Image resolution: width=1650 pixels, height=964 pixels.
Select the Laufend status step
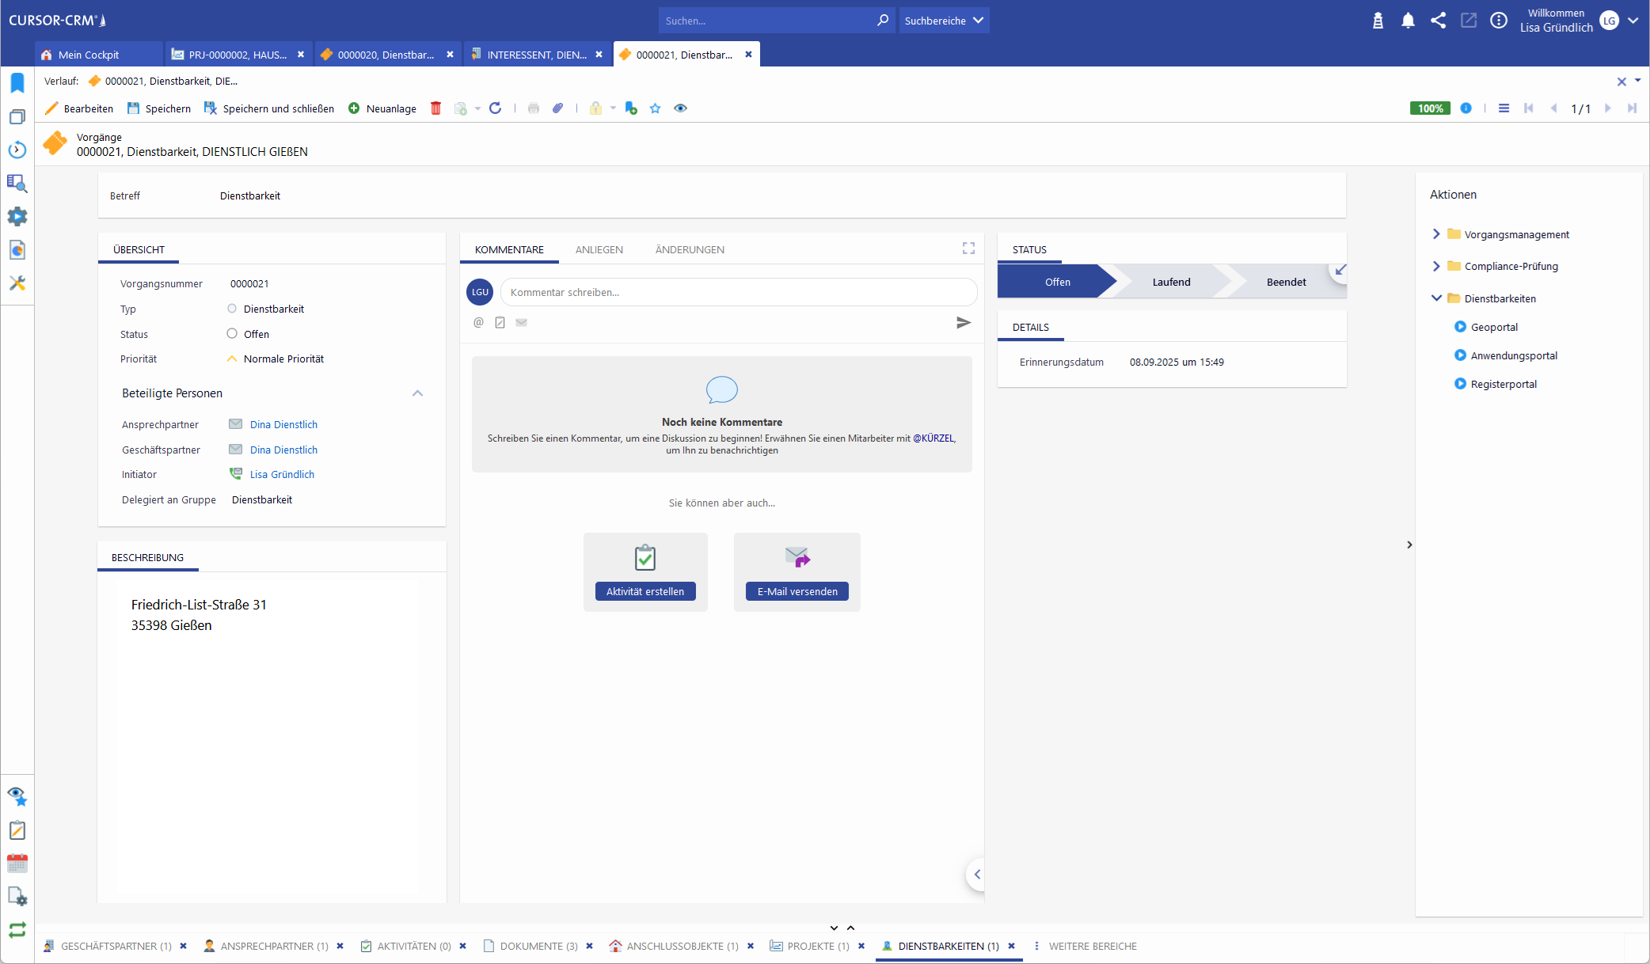(1171, 282)
